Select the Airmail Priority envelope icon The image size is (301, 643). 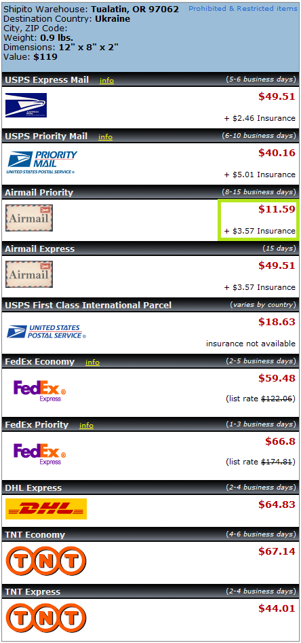point(29,218)
